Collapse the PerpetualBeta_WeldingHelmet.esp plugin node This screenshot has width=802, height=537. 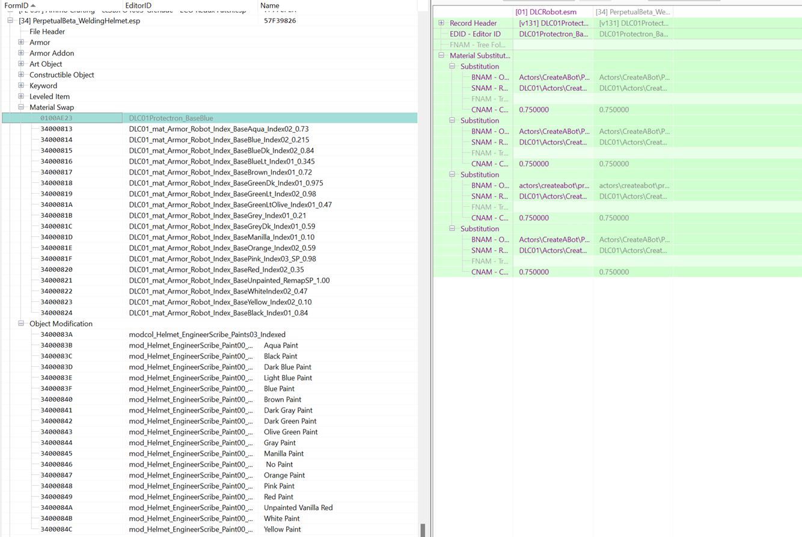point(10,20)
